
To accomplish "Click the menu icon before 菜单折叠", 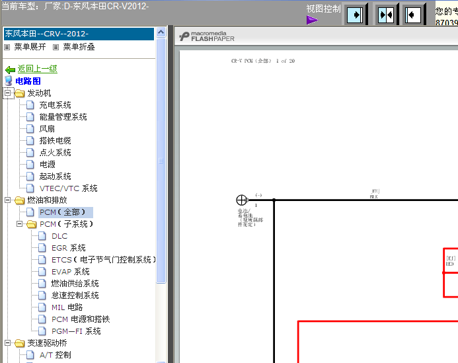I will coord(56,47).
